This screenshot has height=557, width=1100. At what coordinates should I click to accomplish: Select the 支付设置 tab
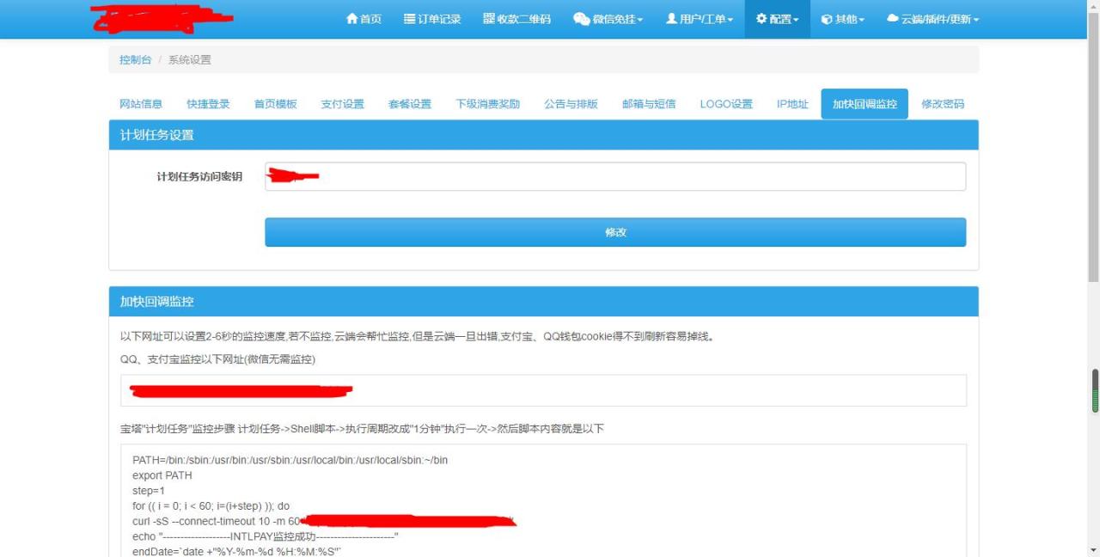coord(342,104)
